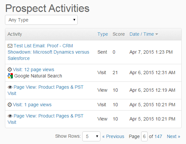The height and width of the screenshot is (144, 186).
Task: Click the page number input field
Action: (x=144, y=136)
